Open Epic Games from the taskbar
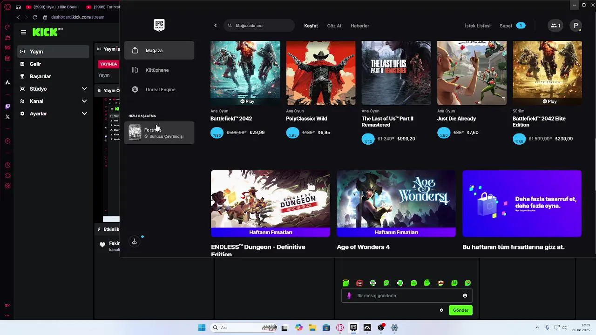 tap(353, 328)
